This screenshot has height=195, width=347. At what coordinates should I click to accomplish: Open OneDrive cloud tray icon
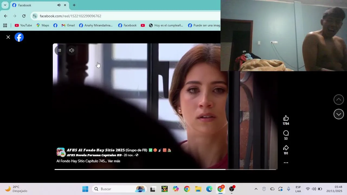(x=272, y=189)
